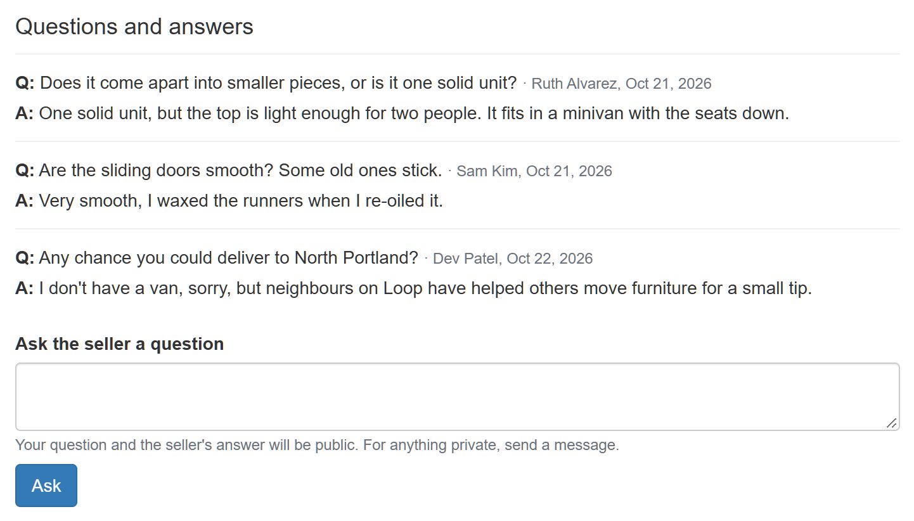Click the answer about neighbours on Loop
914x521 pixels.
tap(425, 288)
